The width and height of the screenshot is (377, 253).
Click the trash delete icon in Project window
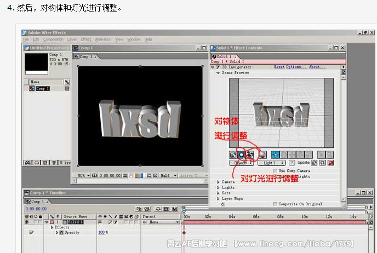click(54, 163)
